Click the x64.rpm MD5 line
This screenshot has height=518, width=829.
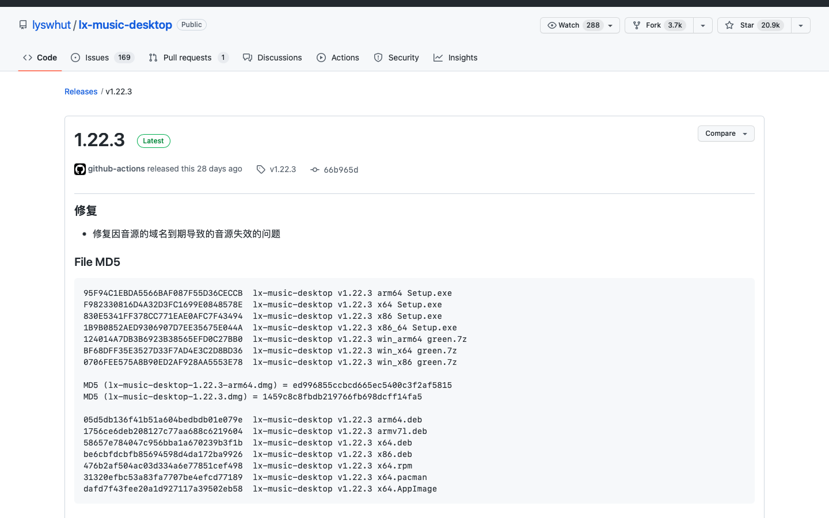248,466
